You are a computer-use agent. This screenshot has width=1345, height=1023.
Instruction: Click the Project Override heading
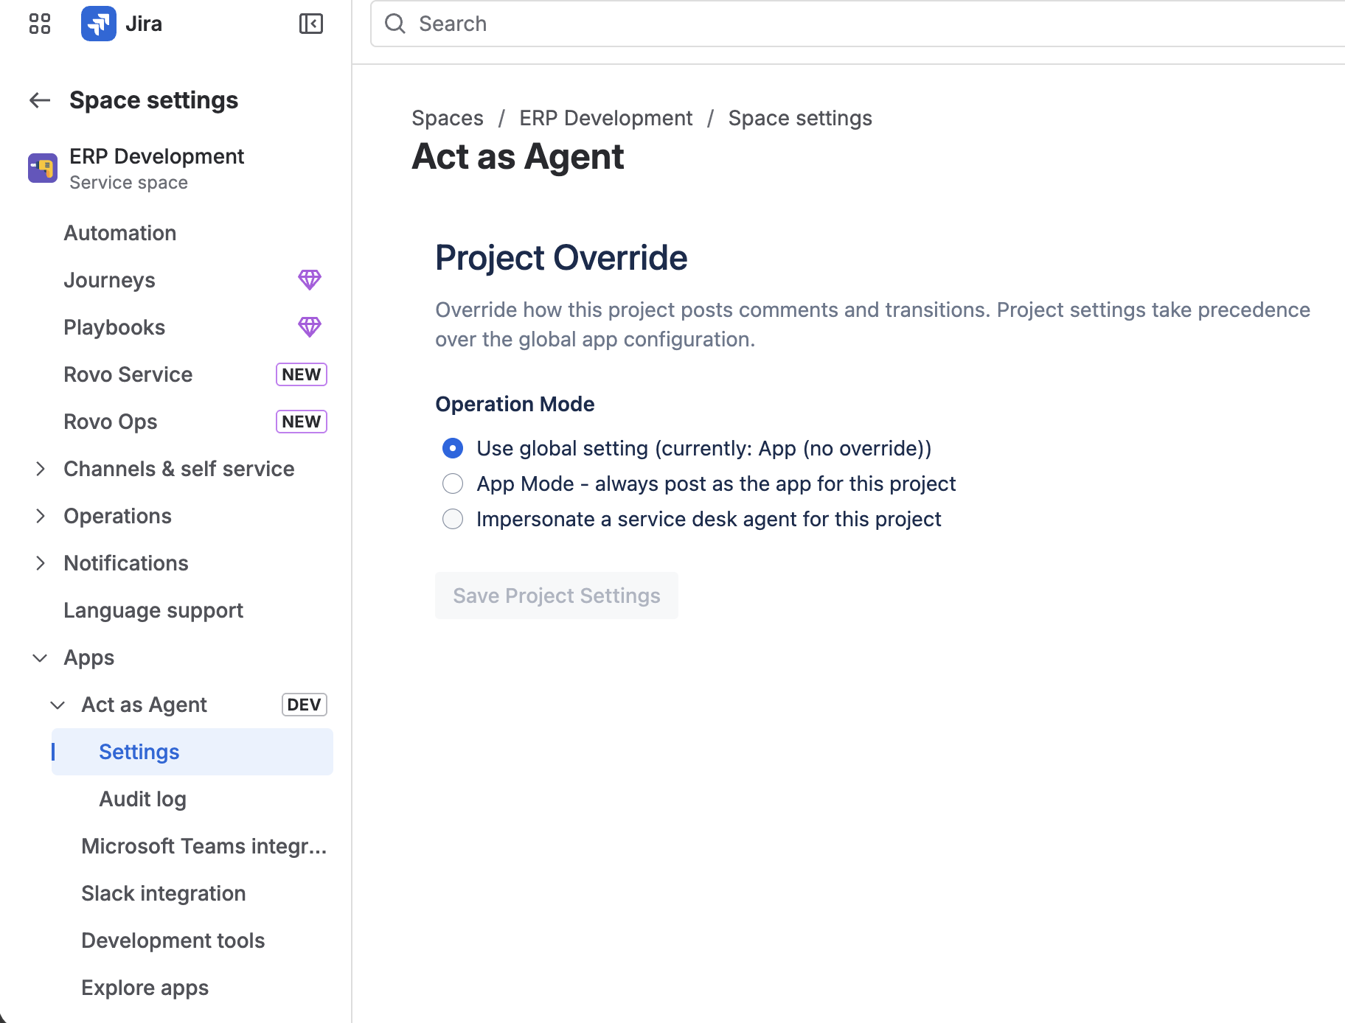561,258
